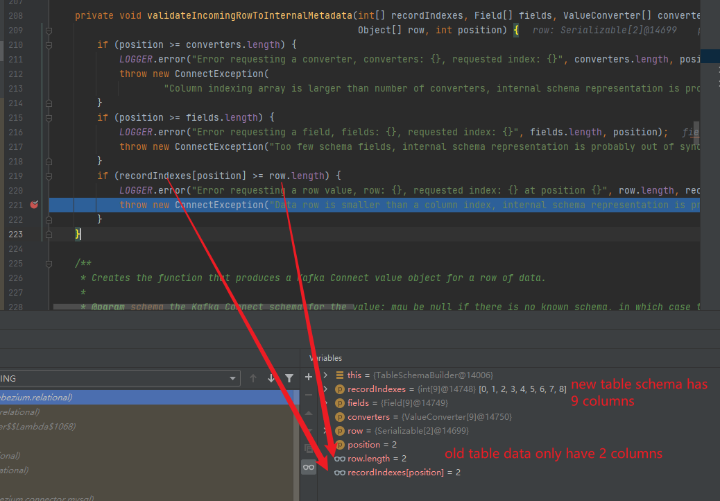Remove selected watch with minus icon
Screen dimensions: 720x501
(309, 395)
